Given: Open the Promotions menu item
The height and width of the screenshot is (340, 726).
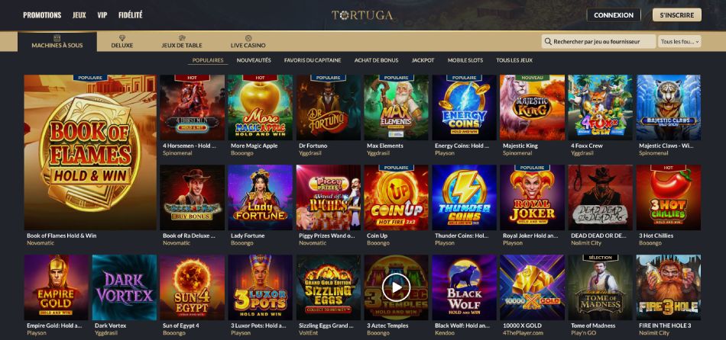Looking at the screenshot, I should (42, 15).
